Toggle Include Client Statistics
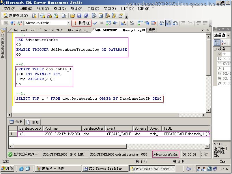The height and width of the screenshot is (174, 232). (x=147, y=23)
